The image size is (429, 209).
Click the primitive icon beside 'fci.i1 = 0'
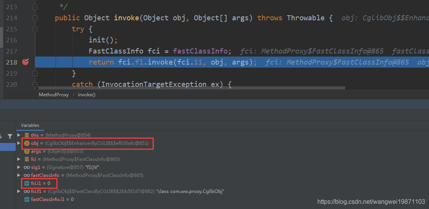click(x=26, y=183)
